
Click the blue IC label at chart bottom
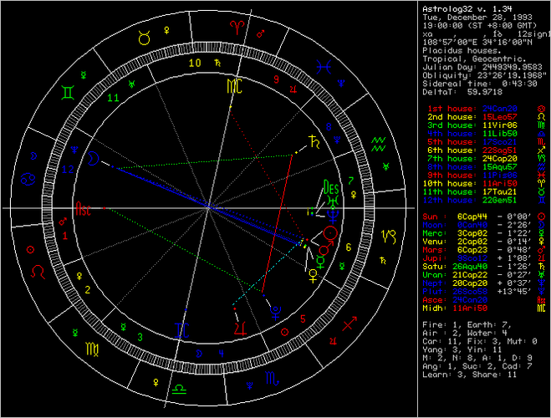[182, 330]
